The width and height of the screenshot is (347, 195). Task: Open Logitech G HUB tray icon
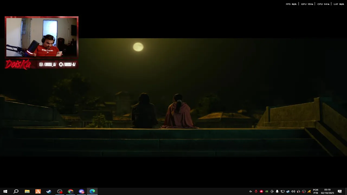(251, 191)
